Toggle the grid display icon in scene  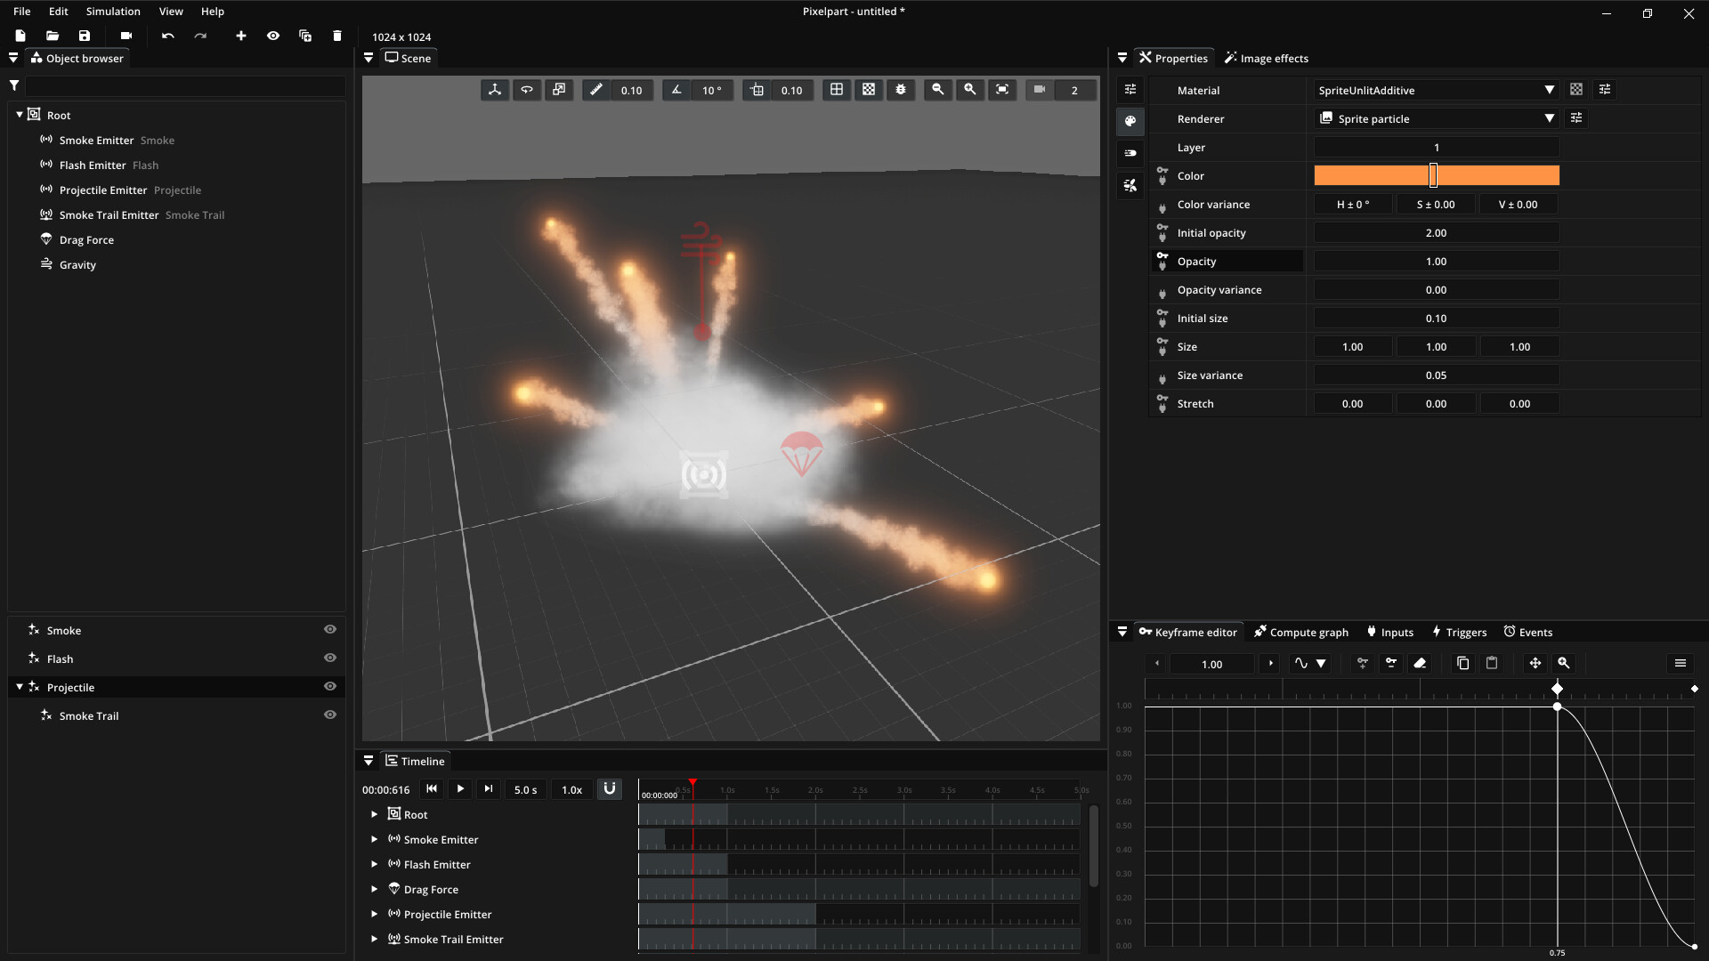[837, 90]
